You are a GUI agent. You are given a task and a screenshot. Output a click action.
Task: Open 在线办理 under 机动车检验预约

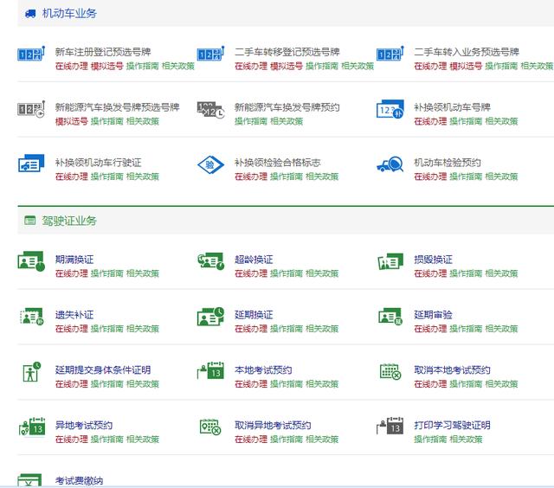click(x=430, y=177)
